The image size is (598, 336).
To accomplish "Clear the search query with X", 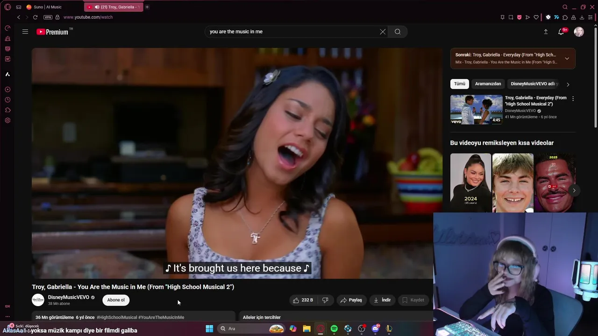I will (383, 32).
